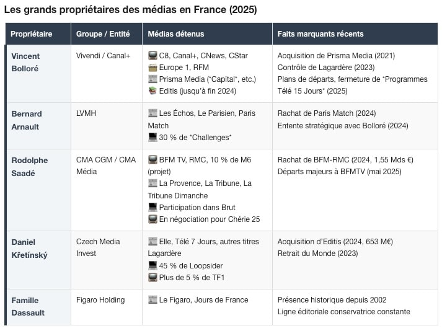Click the Propriétaire column header
Image resolution: width=442 pixels, height=331 pixels.
pos(32,34)
